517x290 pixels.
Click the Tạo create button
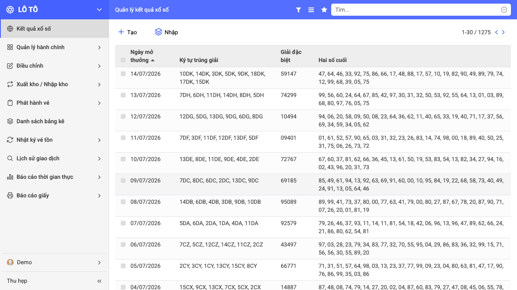pos(127,32)
